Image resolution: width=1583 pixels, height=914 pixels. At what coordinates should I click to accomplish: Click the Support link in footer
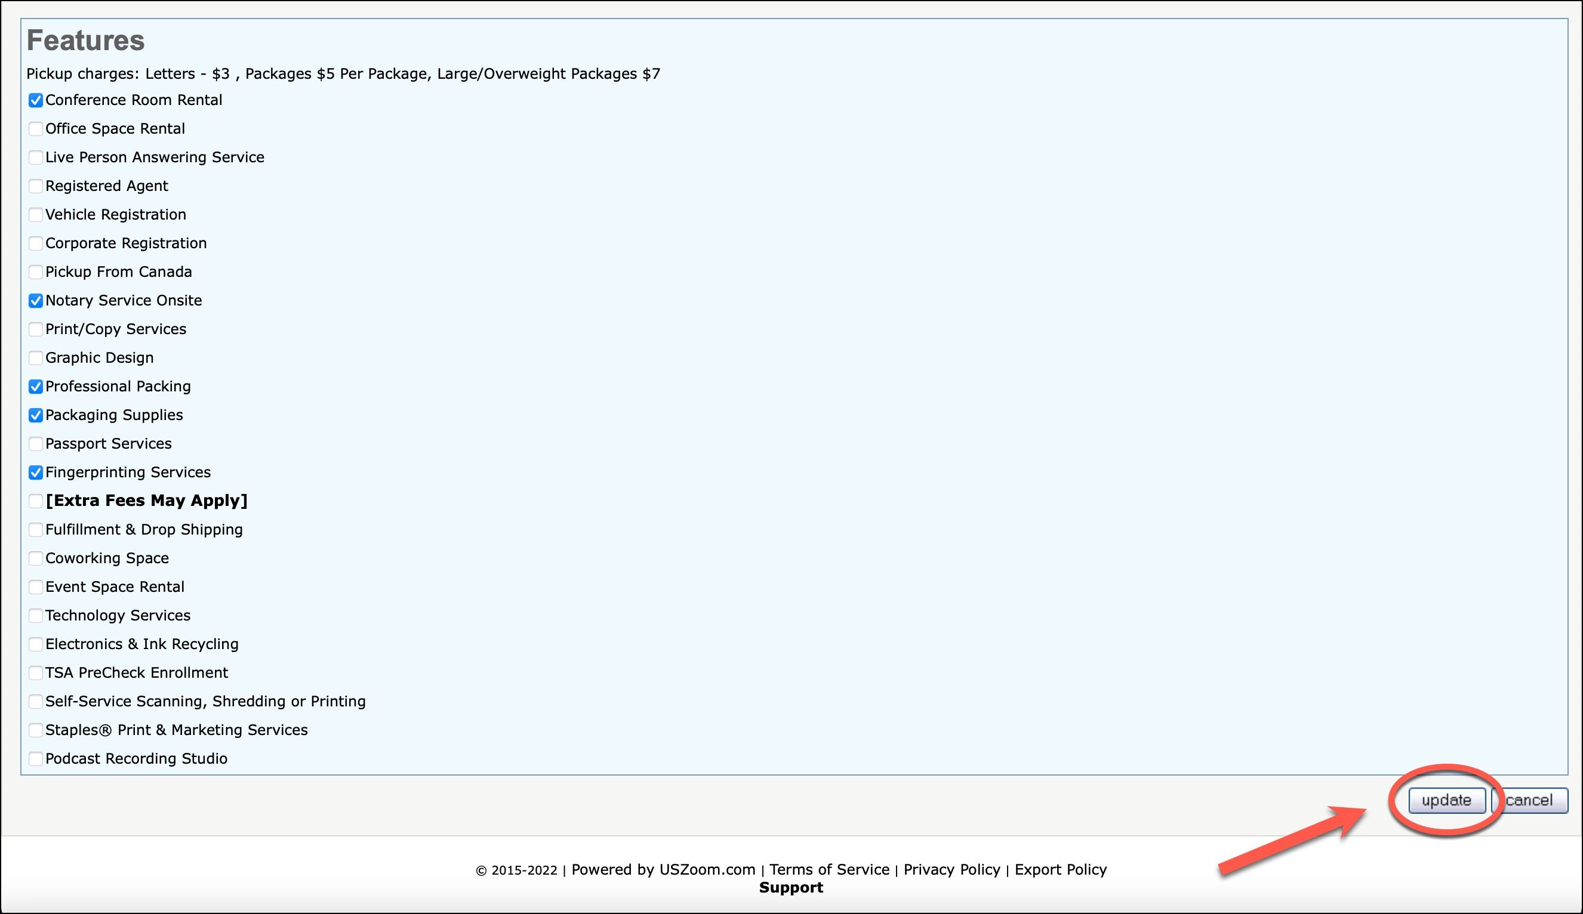(x=790, y=888)
